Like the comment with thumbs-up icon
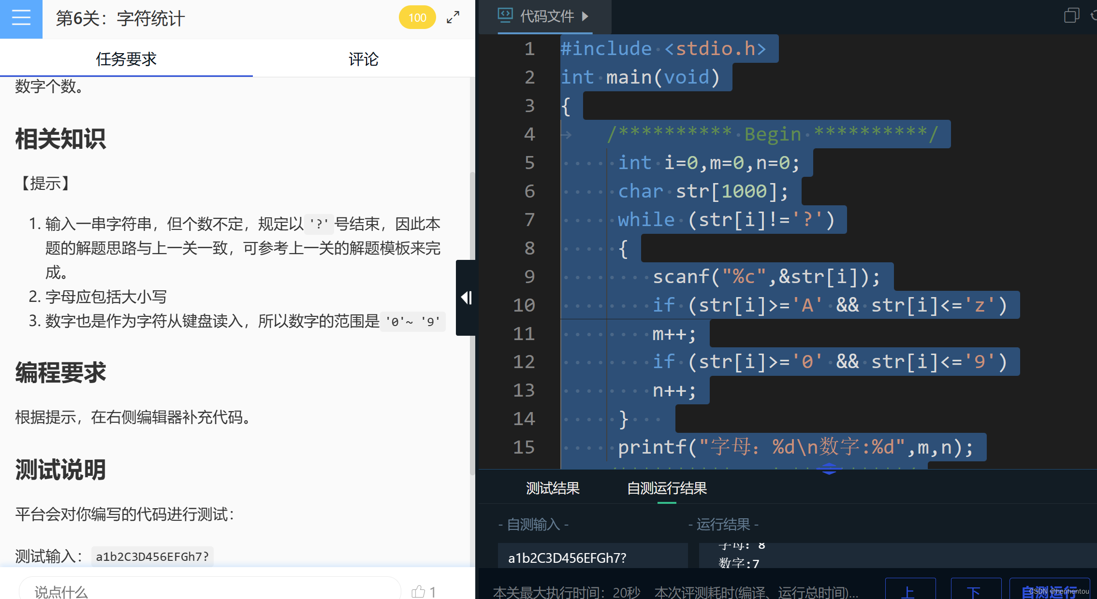This screenshot has width=1097, height=599. point(419,591)
